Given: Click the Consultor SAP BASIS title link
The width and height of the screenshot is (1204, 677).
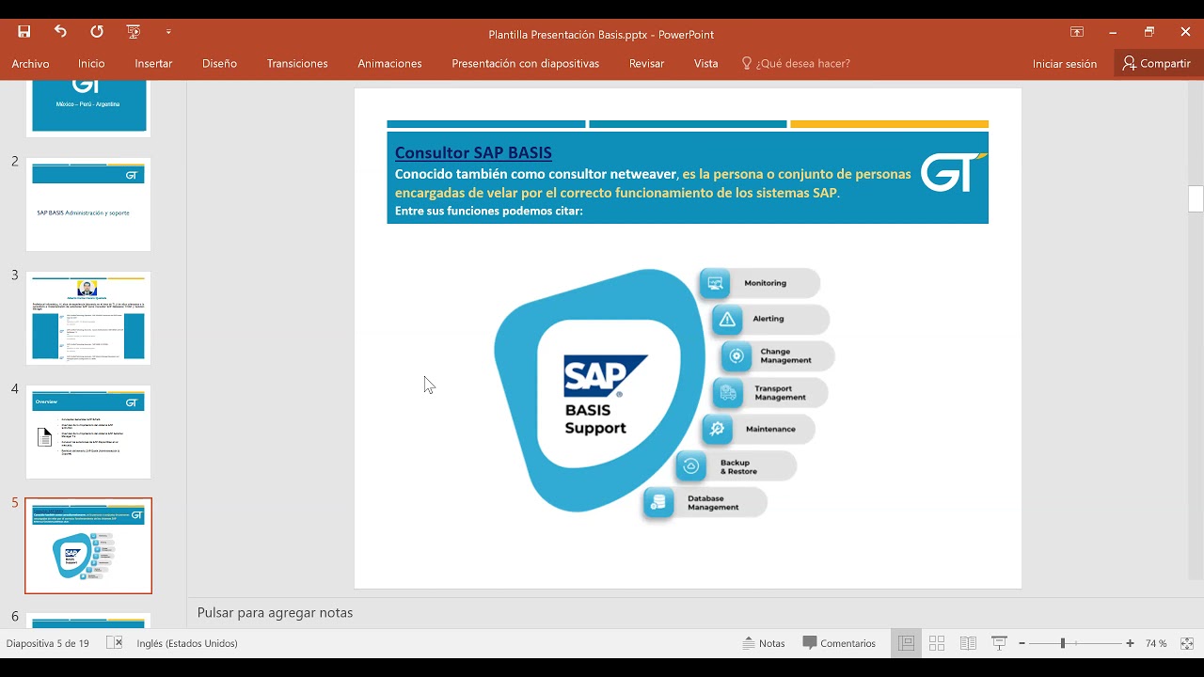Looking at the screenshot, I should tap(473, 152).
